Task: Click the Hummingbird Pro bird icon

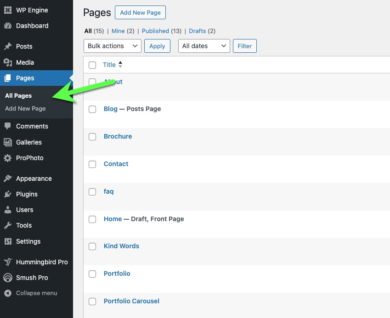Action: [8, 262]
